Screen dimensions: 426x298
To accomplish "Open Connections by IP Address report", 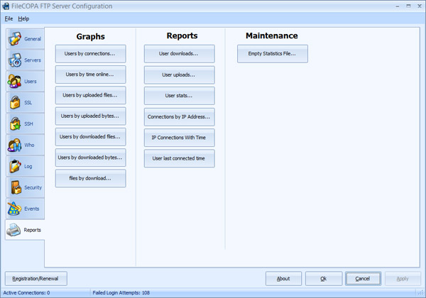I will click(x=180, y=117).
